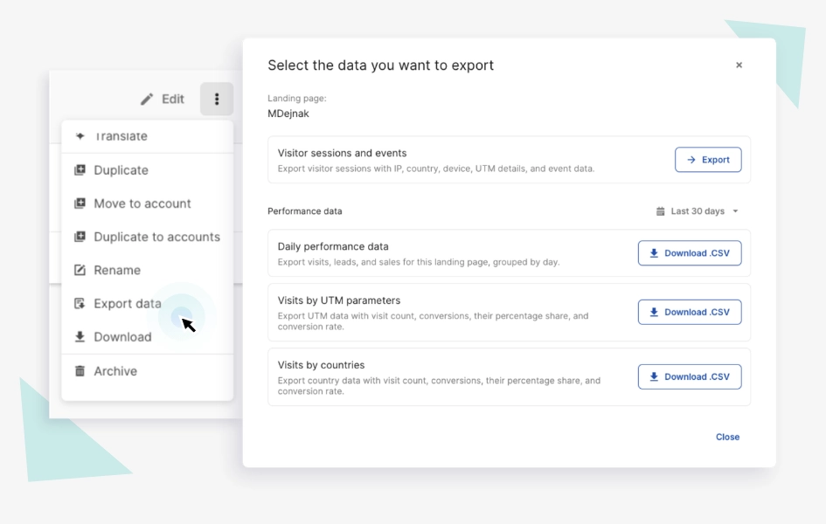Click description 'Export visits, leads, and sales'
Viewport: 826px width, 524px height.
(419, 262)
